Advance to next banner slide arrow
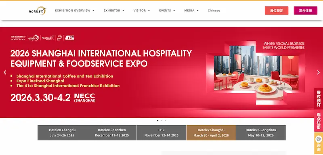The image size is (323, 155). pyautogui.click(x=318, y=73)
